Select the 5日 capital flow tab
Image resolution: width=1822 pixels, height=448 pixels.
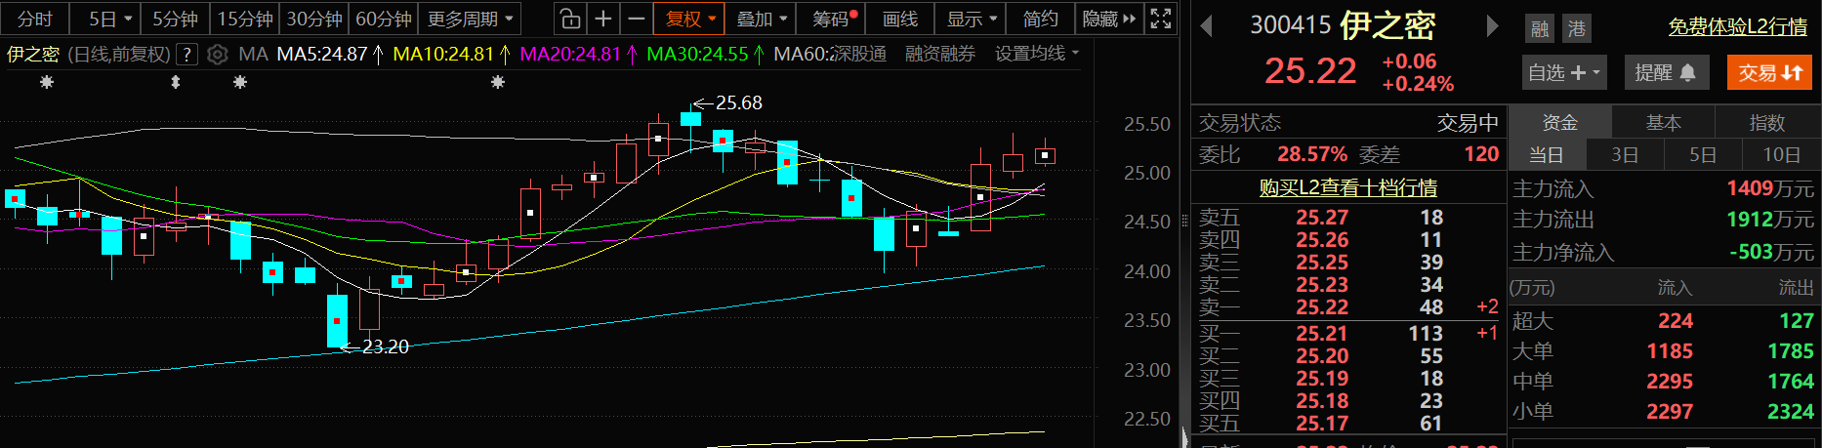1702,154
